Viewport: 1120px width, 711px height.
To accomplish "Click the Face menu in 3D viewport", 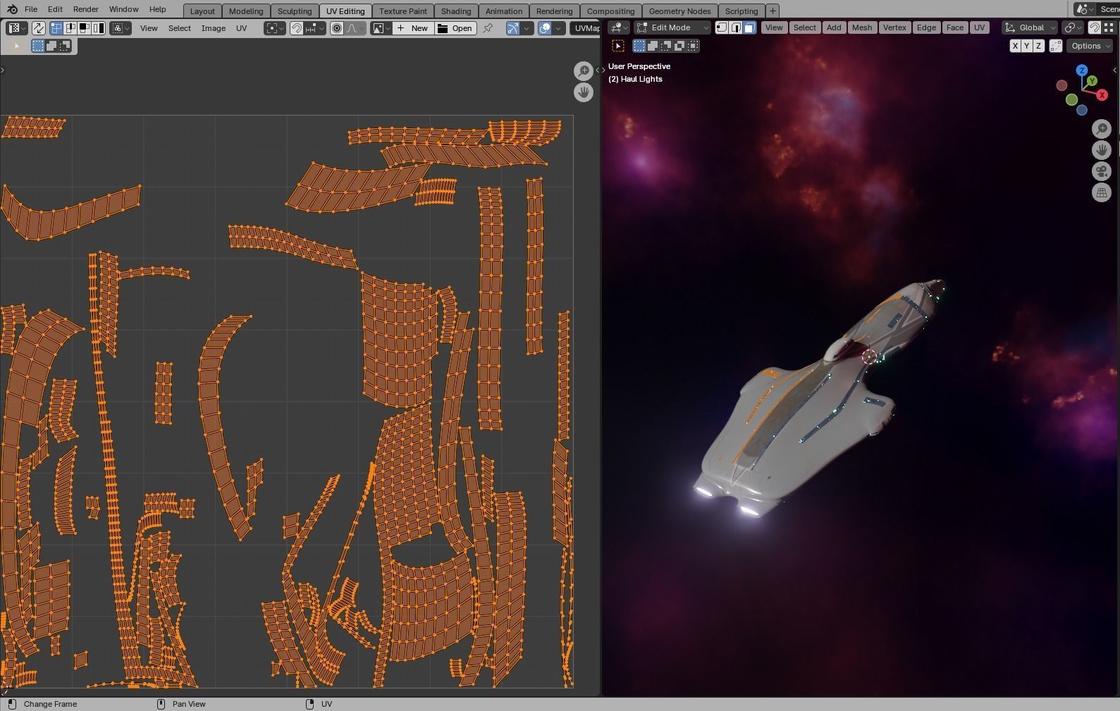I will pyautogui.click(x=955, y=27).
